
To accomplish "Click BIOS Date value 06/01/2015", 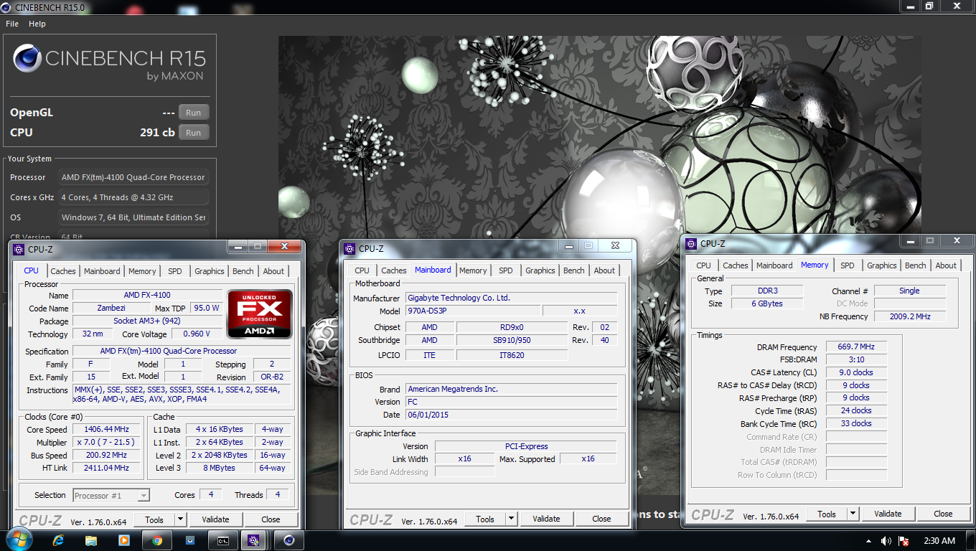I will (512, 415).
